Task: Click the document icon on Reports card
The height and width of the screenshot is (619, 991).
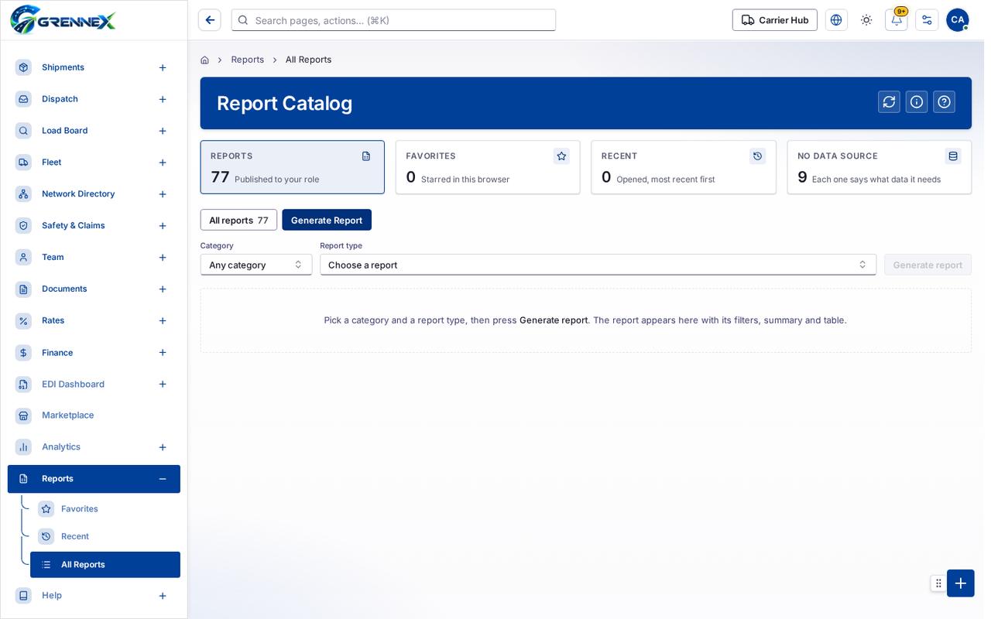Action: (366, 156)
